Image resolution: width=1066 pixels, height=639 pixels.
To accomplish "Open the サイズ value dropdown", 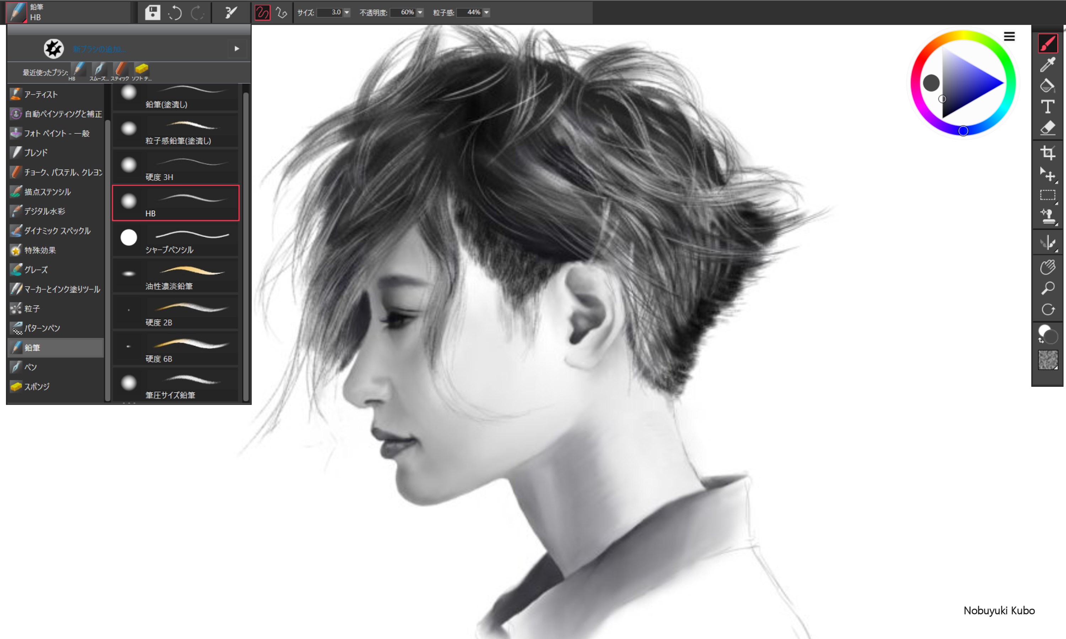I will [x=346, y=13].
